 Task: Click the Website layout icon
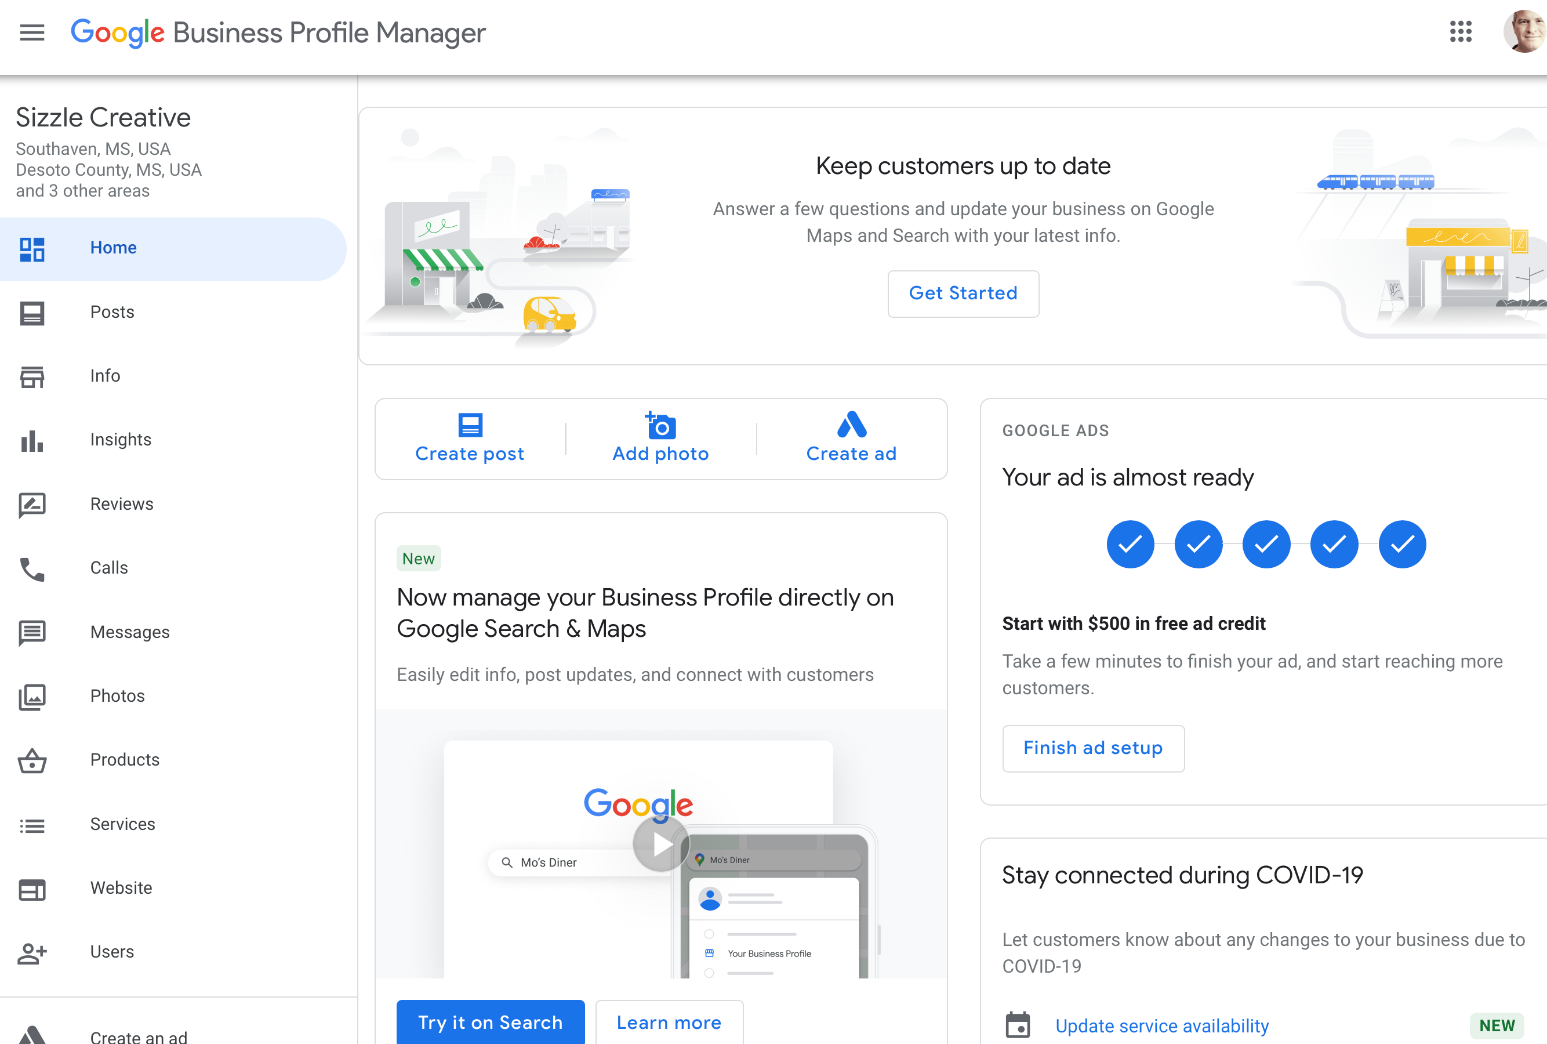[32, 890]
